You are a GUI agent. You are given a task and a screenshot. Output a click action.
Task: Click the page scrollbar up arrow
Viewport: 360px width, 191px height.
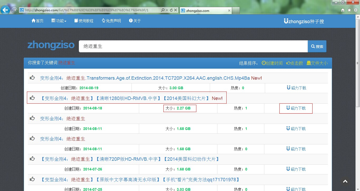(358, 17)
